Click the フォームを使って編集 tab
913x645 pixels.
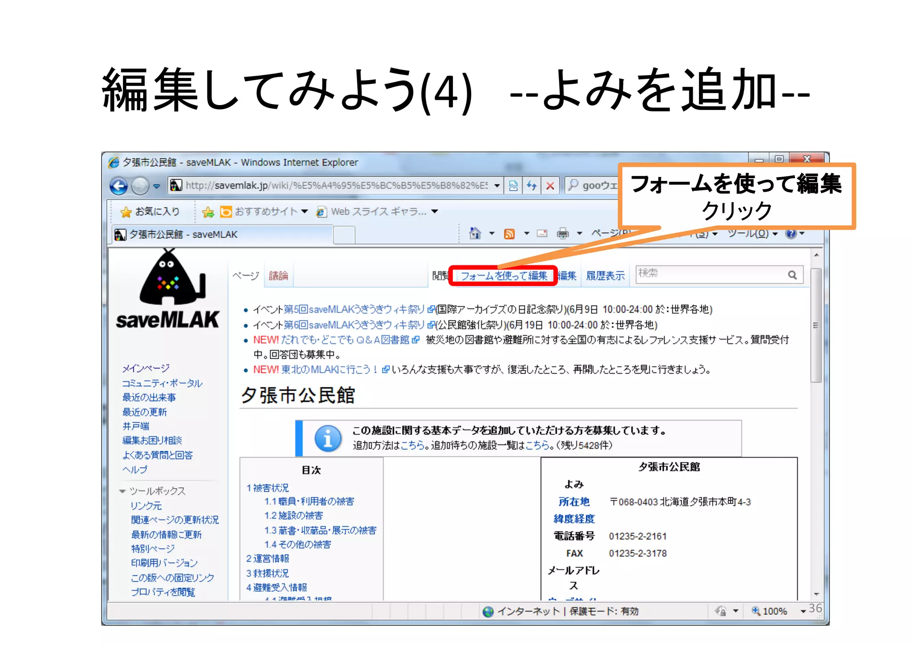tap(504, 276)
